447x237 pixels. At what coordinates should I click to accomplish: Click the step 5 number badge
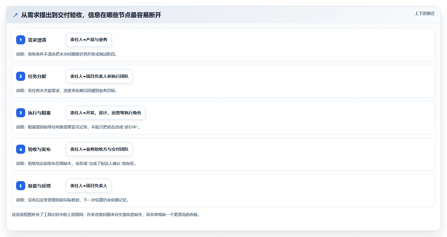pyautogui.click(x=21, y=186)
